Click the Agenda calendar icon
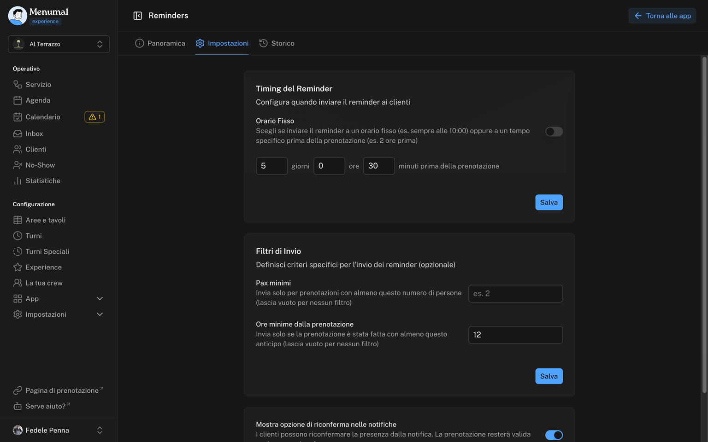Viewport: 708px width, 442px height. tap(18, 100)
